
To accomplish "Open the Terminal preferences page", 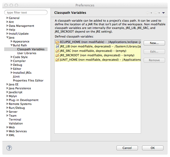I will (x=15, y=120).
